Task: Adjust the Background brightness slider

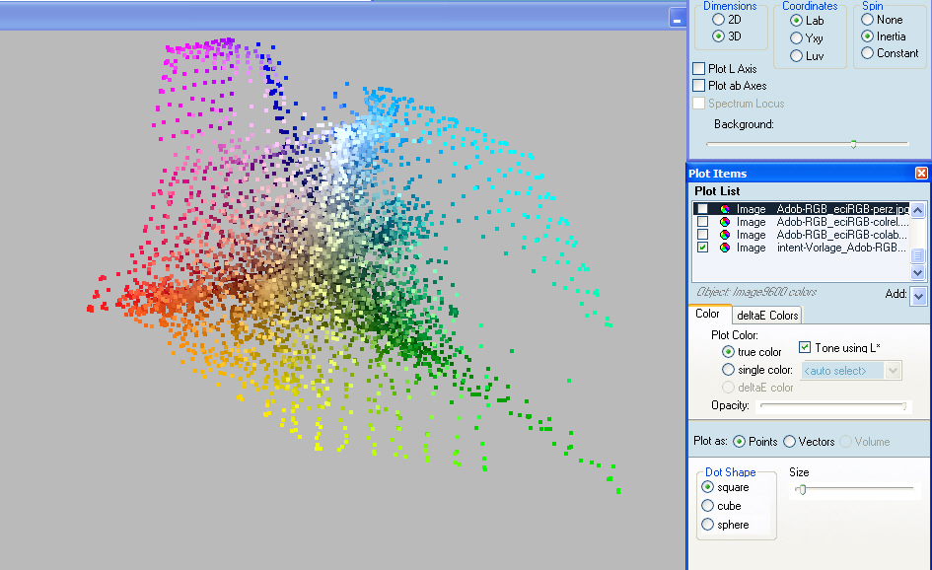Action: pyautogui.click(x=853, y=144)
